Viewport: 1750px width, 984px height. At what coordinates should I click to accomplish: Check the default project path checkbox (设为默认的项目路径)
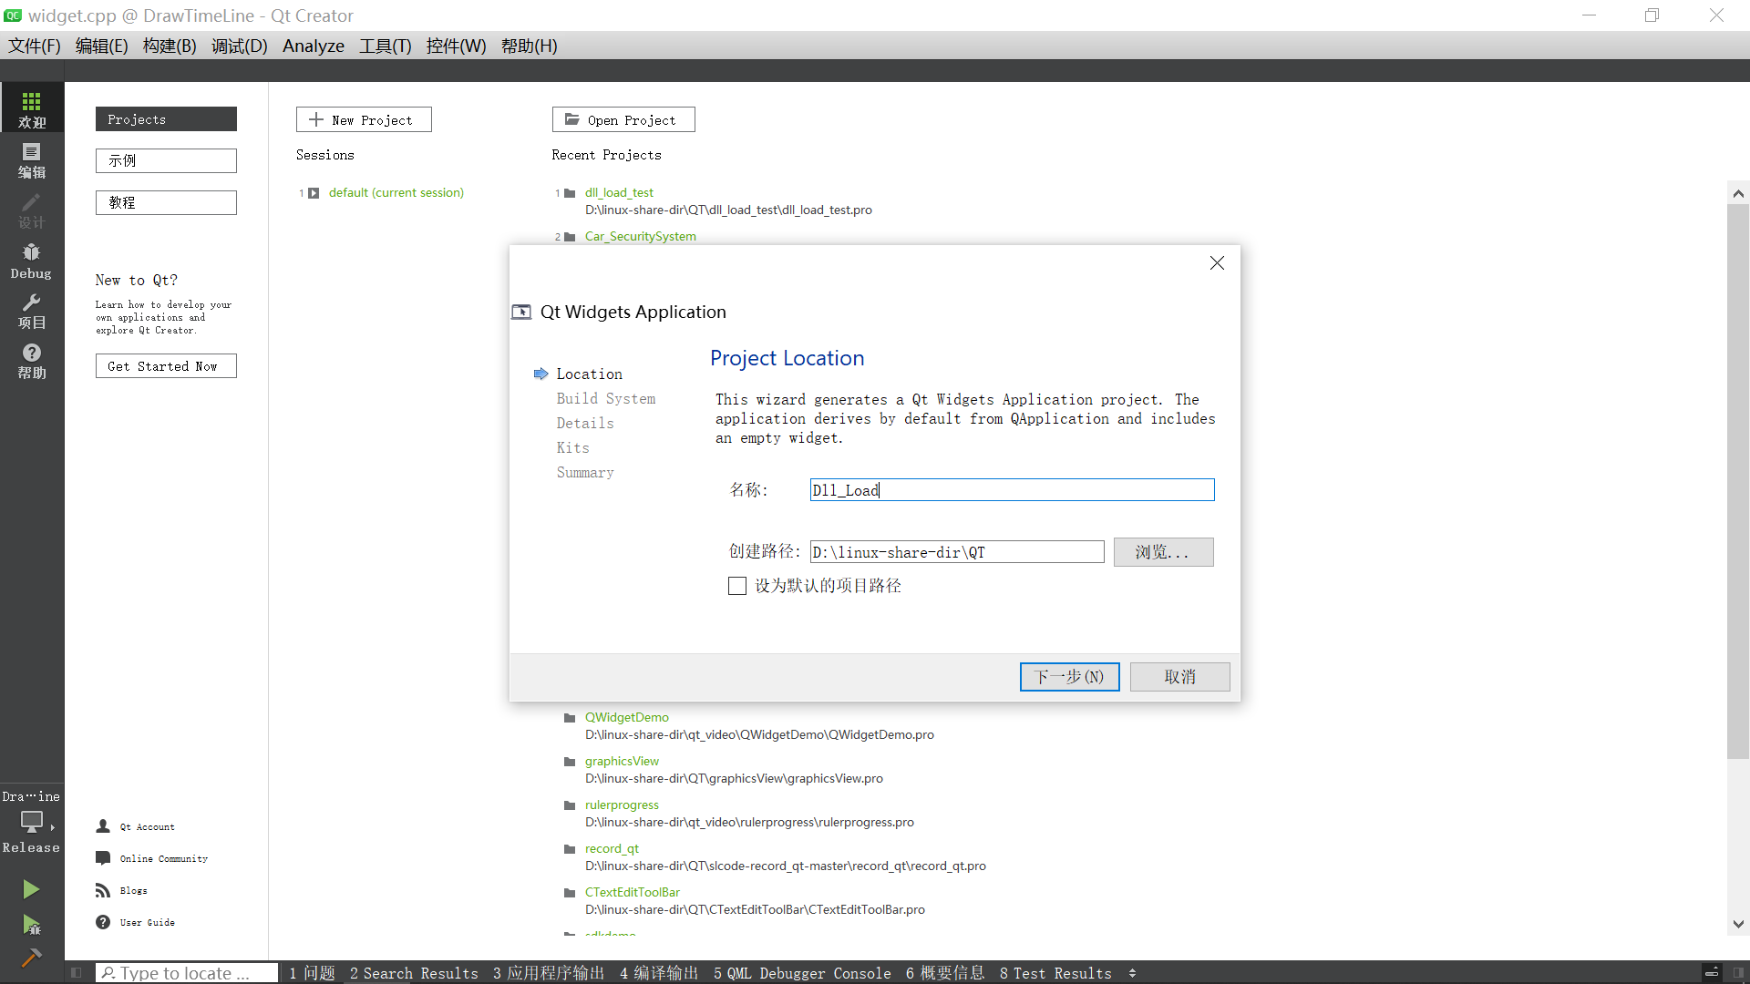(x=737, y=586)
